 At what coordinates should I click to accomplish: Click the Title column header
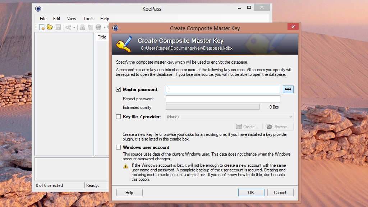click(x=102, y=37)
